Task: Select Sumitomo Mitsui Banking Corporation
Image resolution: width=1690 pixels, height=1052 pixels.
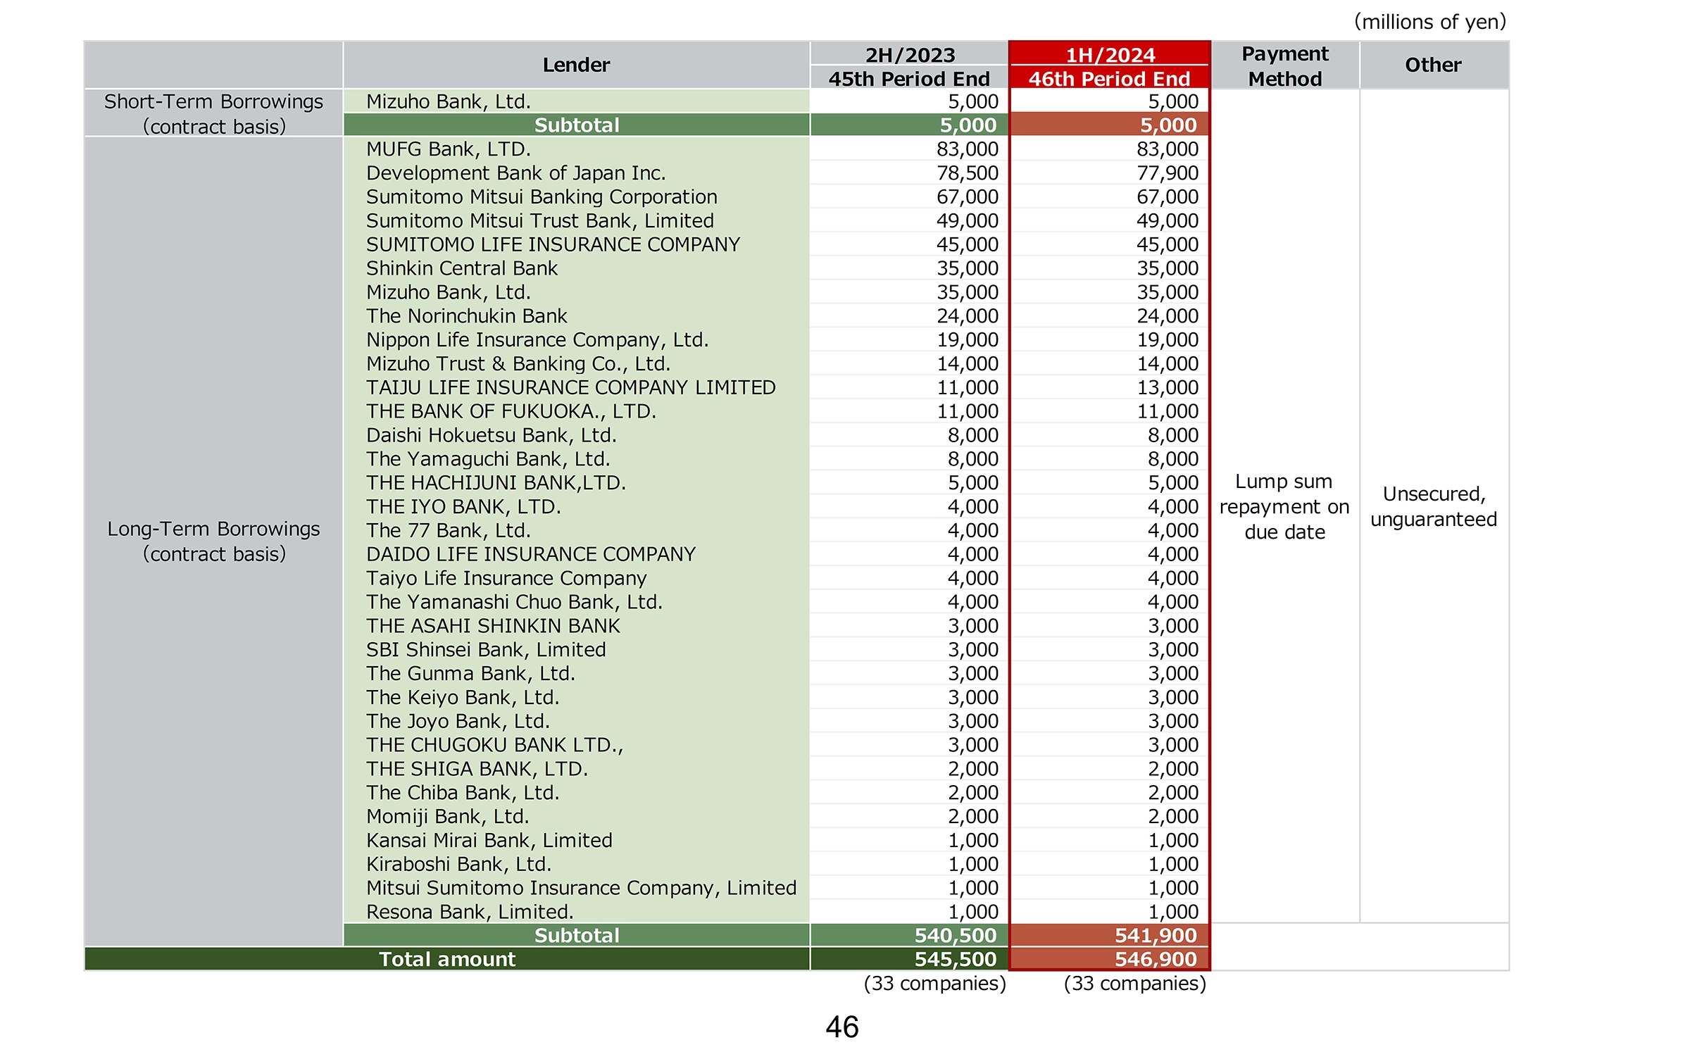Action: tap(542, 197)
